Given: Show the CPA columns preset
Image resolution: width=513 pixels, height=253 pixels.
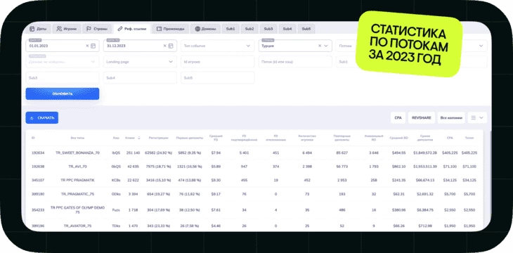Looking at the screenshot, I should click(398, 118).
